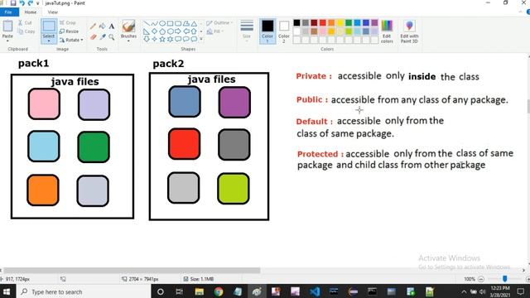Activate Color 1 foreground selector
Viewport: 530px width, 298px height.
tap(267, 31)
